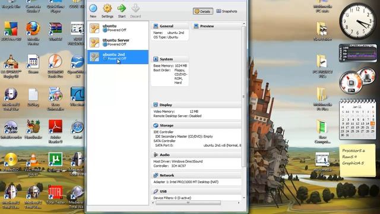Click the Preview section header
Image resolution: width=380 pixels, height=214 pixels.
point(217,26)
